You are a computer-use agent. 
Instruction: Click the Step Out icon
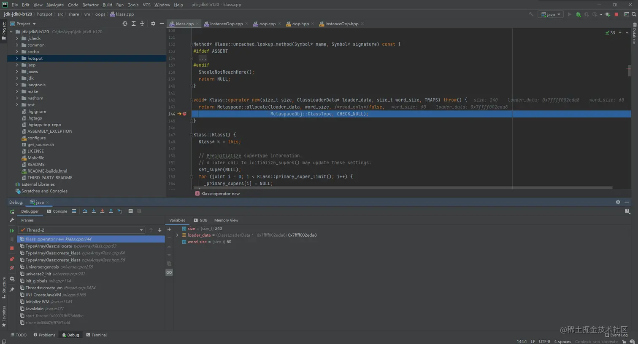click(x=111, y=211)
